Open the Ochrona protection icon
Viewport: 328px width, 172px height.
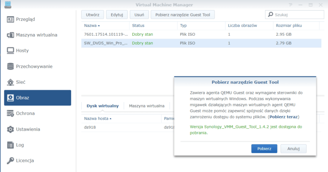[x=10, y=113]
